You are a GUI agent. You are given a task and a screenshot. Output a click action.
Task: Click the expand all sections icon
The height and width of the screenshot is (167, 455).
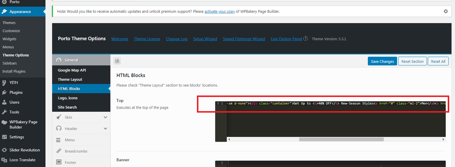(x=117, y=61)
